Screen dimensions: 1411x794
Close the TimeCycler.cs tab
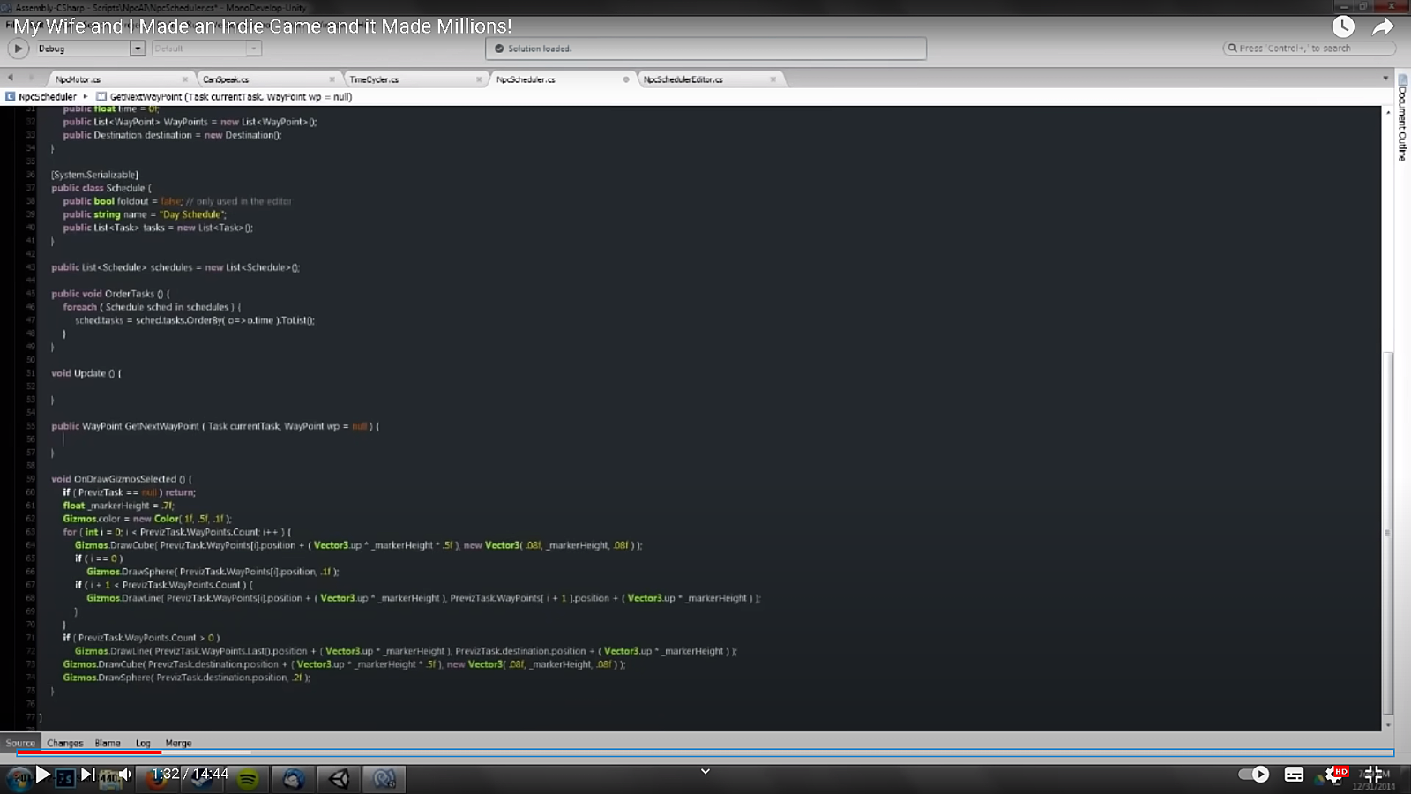480,79
